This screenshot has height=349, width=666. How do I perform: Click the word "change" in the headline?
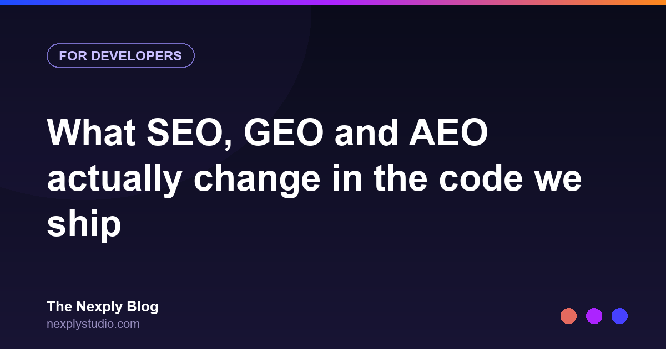[x=256, y=180]
